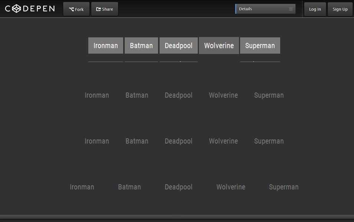Choose the boxed Deadpool tab
The width and height of the screenshot is (354, 222).
(x=178, y=46)
